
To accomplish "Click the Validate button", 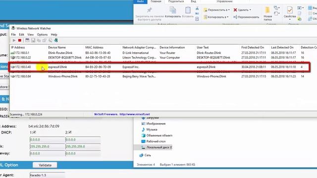I will click(45, 165).
